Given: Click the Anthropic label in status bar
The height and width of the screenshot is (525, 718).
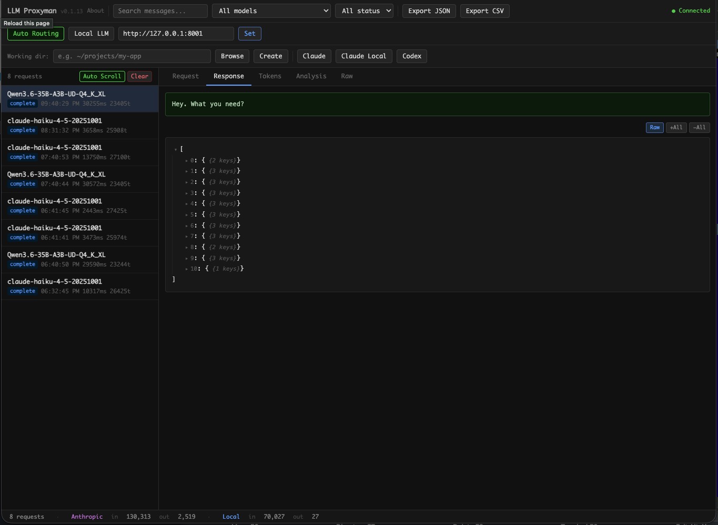Looking at the screenshot, I should tap(87, 517).
